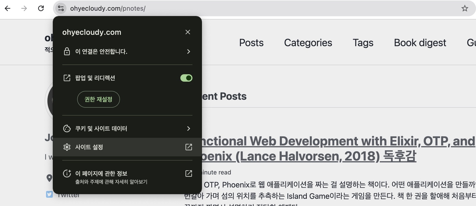Viewport: 476px width, 206px height.
Task: Click the popup header text ohyecloudy.com
Action: point(92,32)
